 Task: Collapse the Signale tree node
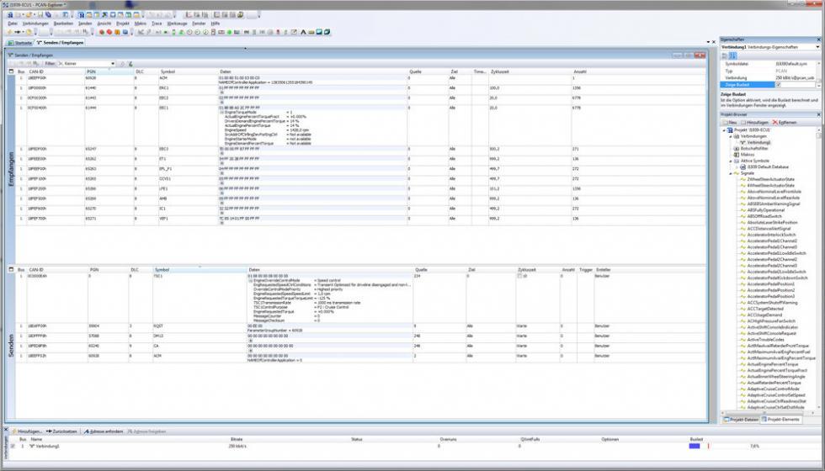click(732, 172)
